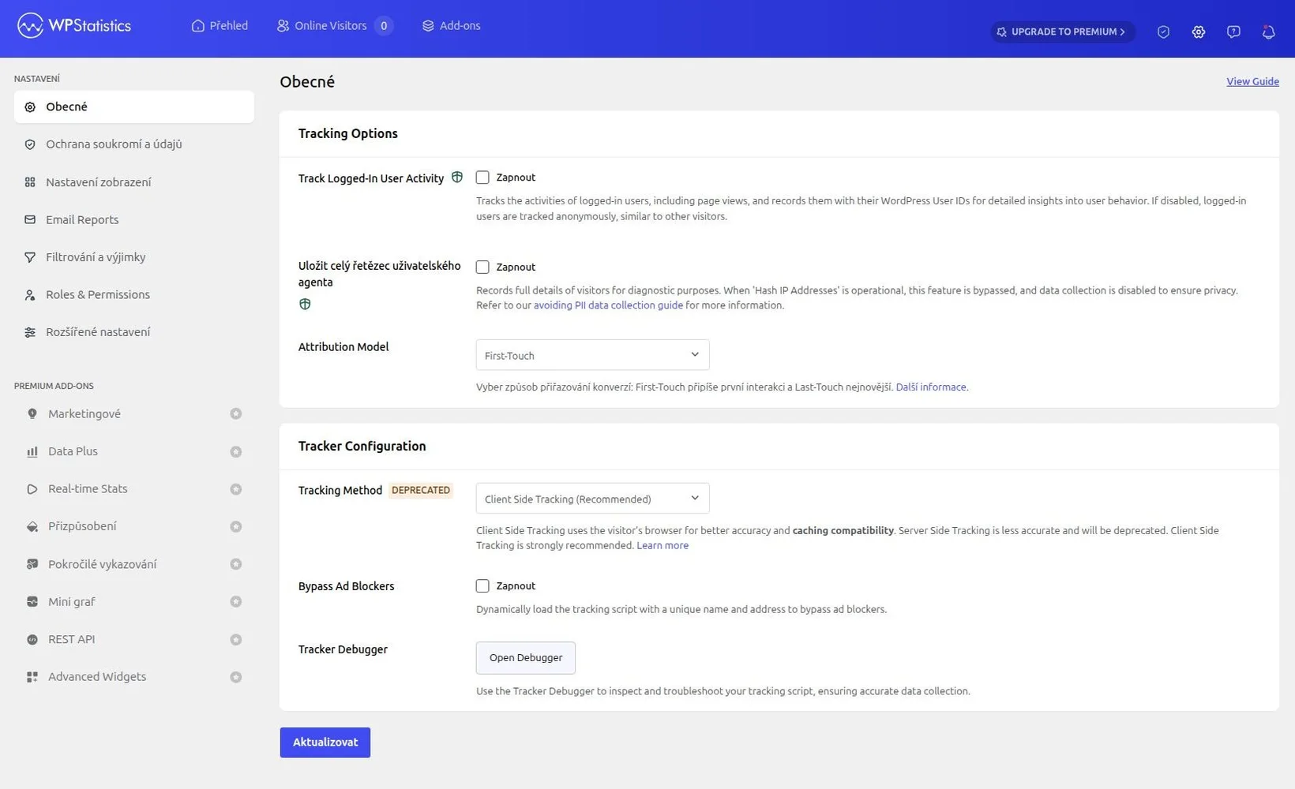Open the Tracking Method dropdown
1295x789 pixels.
(x=592, y=499)
